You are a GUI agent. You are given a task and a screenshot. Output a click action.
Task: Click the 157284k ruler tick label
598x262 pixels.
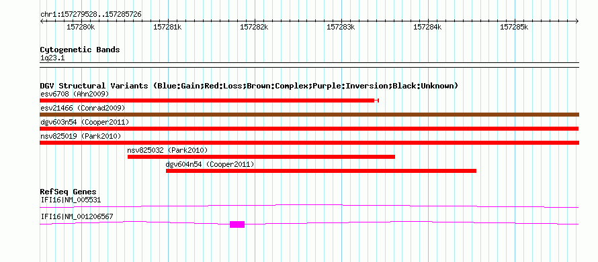coord(428,27)
